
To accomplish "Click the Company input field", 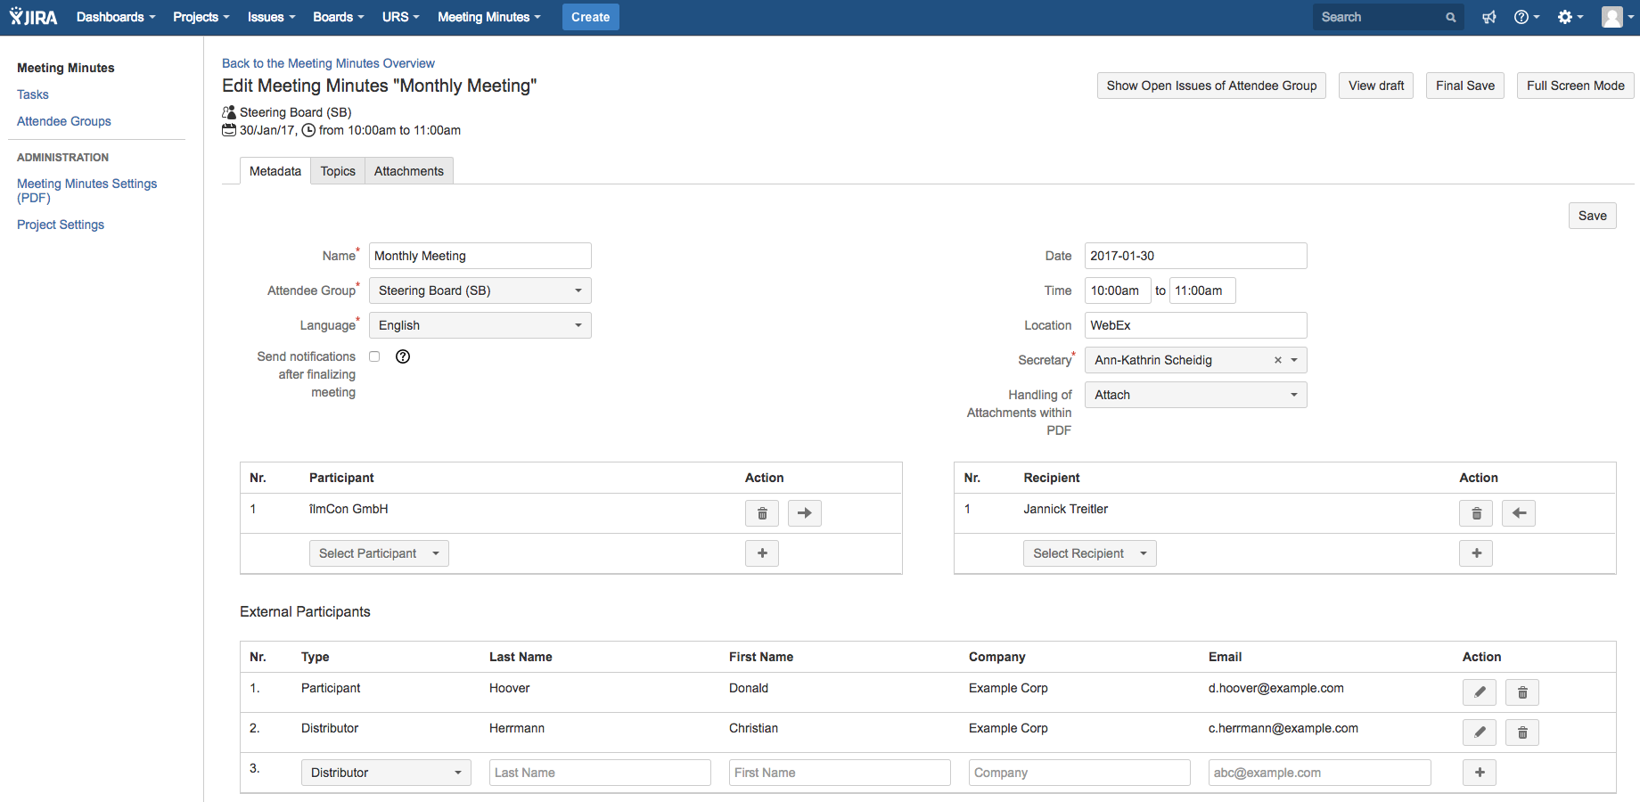I will pyautogui.click(x=1079, y=773).
